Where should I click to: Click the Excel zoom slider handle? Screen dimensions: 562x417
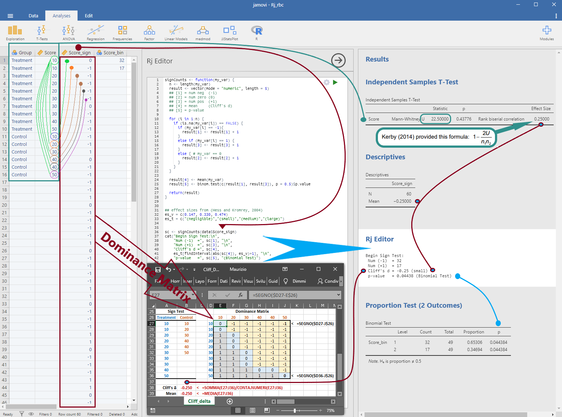[295, 410]
